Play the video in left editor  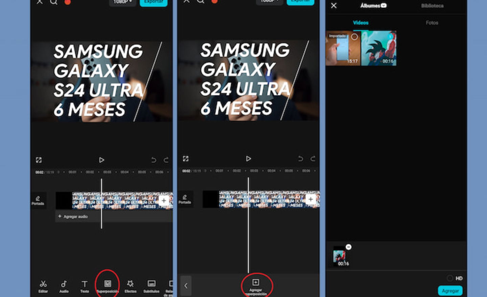101,160
